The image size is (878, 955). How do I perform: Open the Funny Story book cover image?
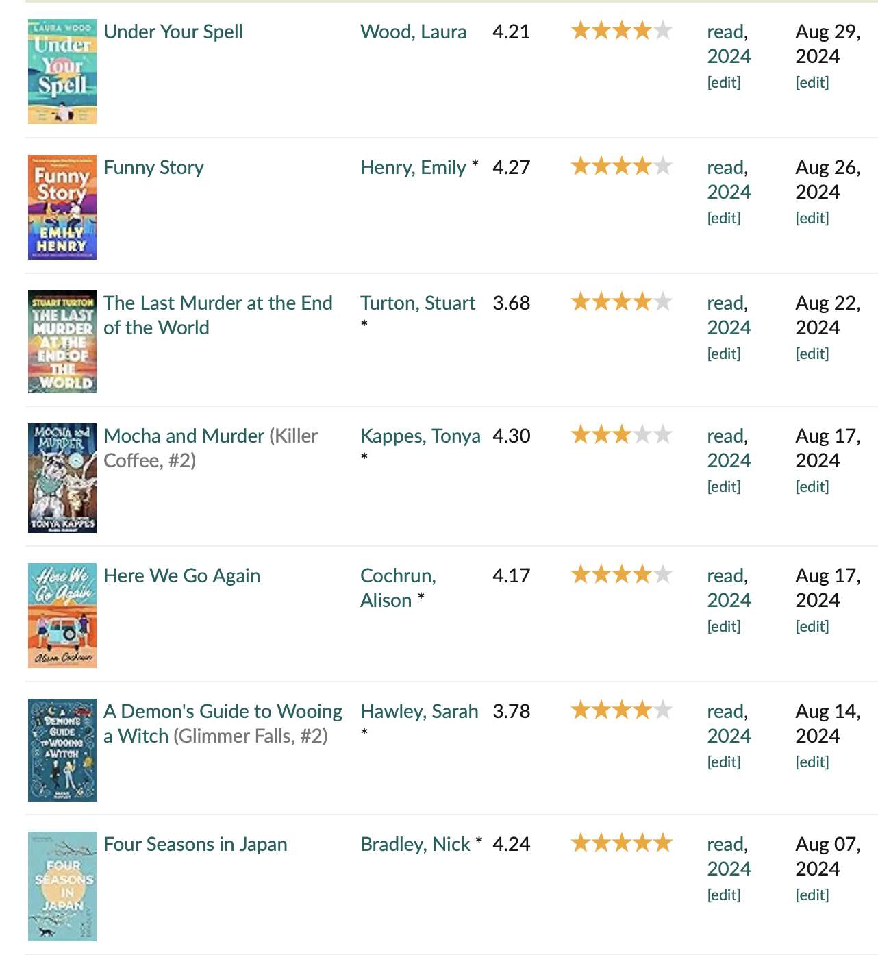[x=62, y=207]
